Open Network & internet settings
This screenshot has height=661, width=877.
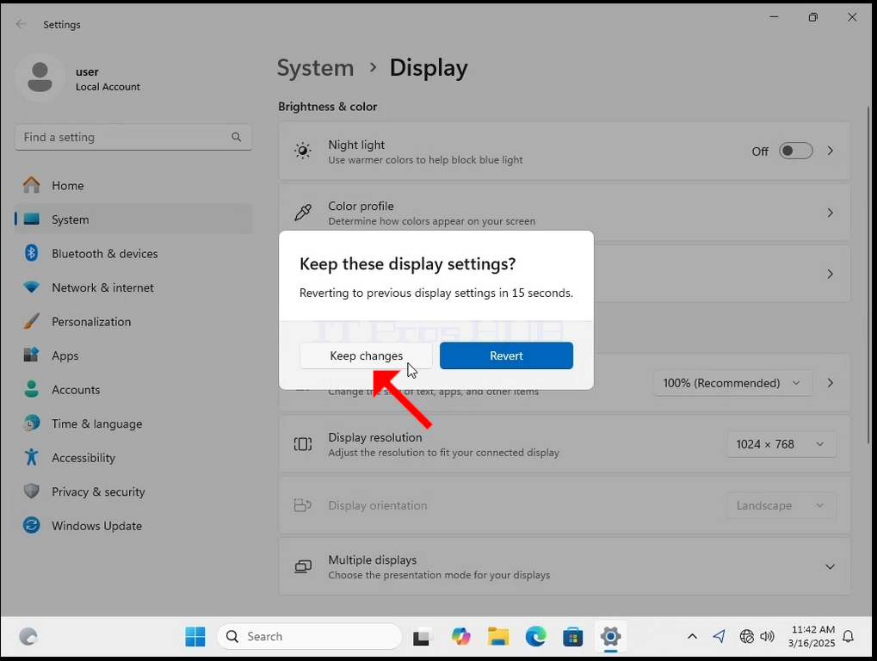pyautogui.click(x=133, y=287)
